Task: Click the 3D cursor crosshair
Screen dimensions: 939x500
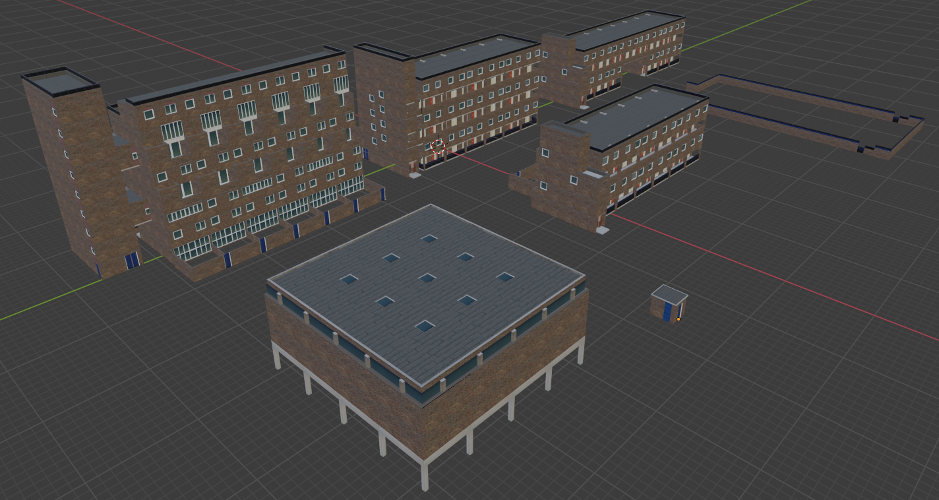Action: [439, 146]
